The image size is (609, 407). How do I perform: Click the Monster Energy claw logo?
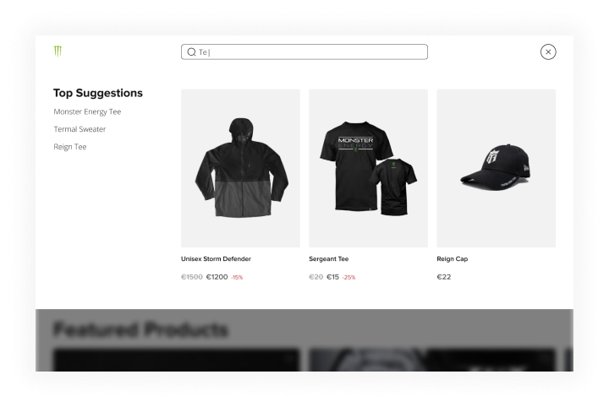pyautogui.click(x=58, y=51)
